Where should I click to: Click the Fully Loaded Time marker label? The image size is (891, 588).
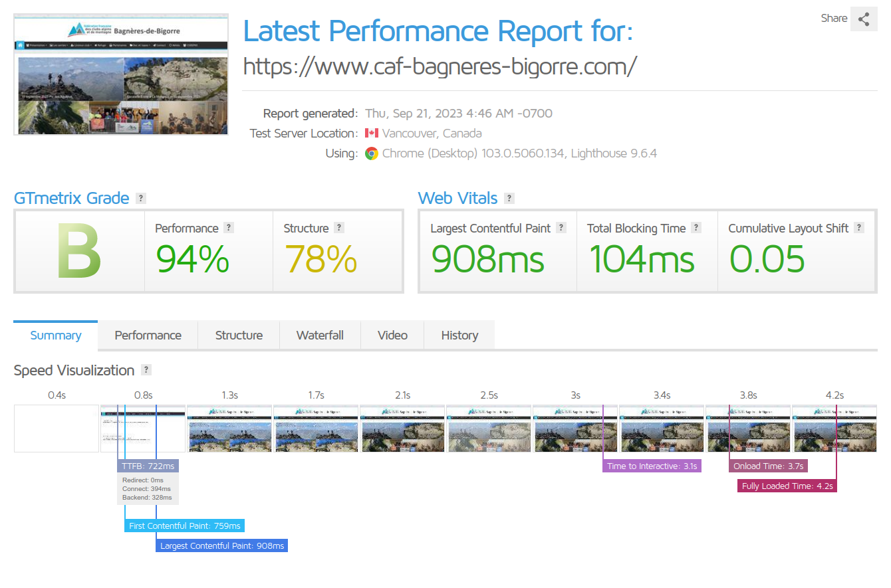click(787, 486)
